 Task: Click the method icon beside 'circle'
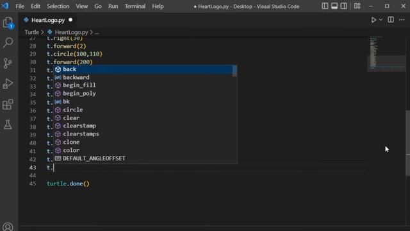click(58, 110)
